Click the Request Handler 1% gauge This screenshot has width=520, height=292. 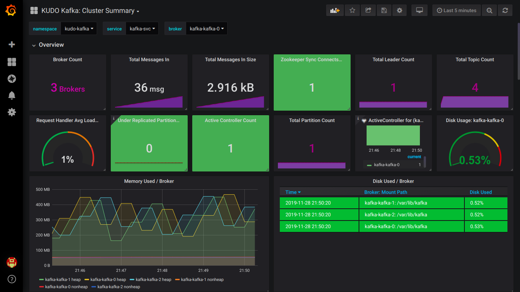click(x=67, y=149)
